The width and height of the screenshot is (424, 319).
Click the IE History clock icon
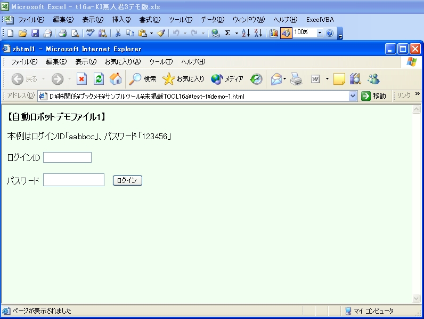[256, 79]
